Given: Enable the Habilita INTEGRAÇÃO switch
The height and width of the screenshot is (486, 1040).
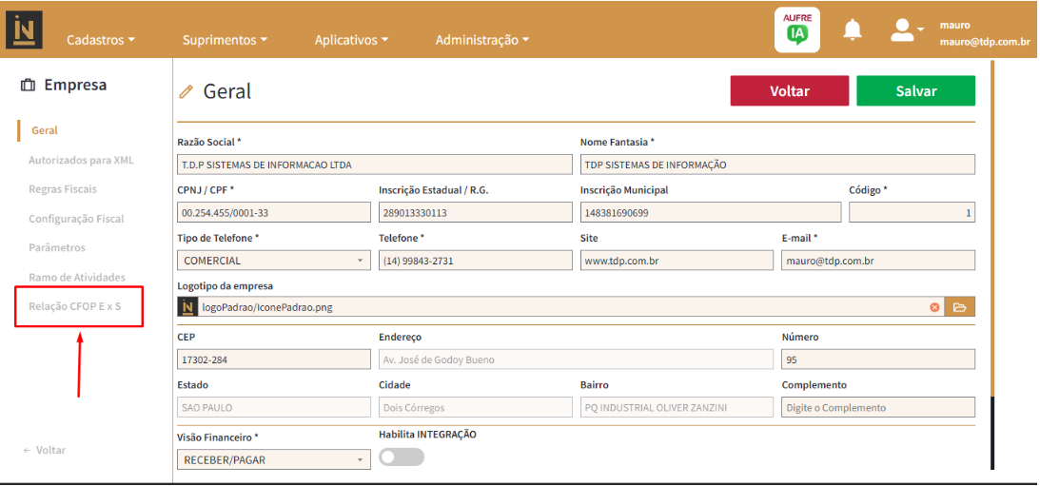Looking at the screenshot, I should pyautogui.click(x=401, y=457).
